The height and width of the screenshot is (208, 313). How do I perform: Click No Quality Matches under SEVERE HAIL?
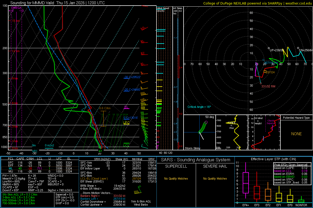pyautogui.click(x=215, y=179)
